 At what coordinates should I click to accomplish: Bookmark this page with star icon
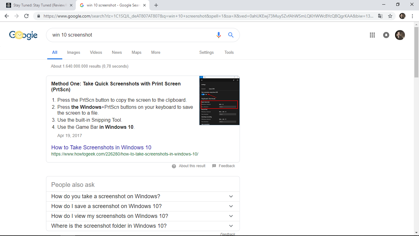point(390,16)
